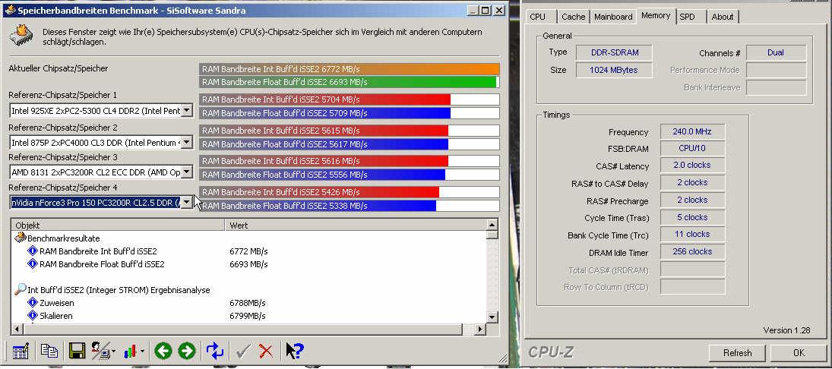This screenshot has height=369, width=832.
Task: Save the benchmark results via floppy icon
Action: (77, 352)
